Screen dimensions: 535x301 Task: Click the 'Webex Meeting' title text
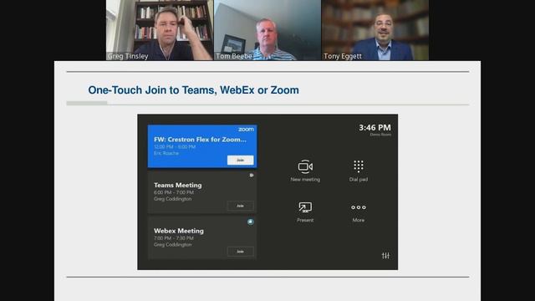pos(179,231)
